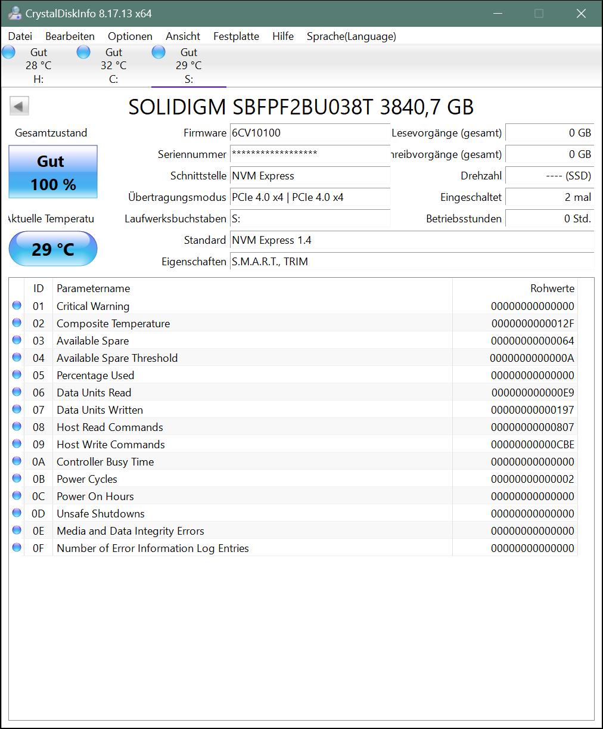The image size is (603, 729).
Task: Click the Lesevorgänge (gesamt) value field
Action: click(549, 133)
